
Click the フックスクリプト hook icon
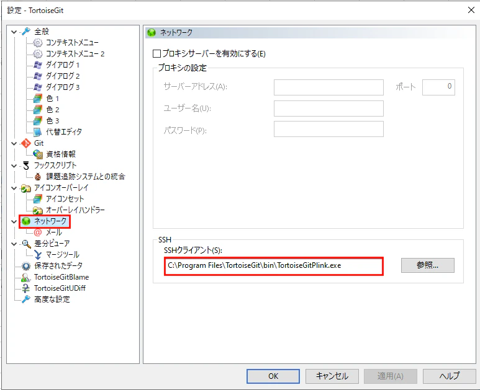[x=26, y=166]
